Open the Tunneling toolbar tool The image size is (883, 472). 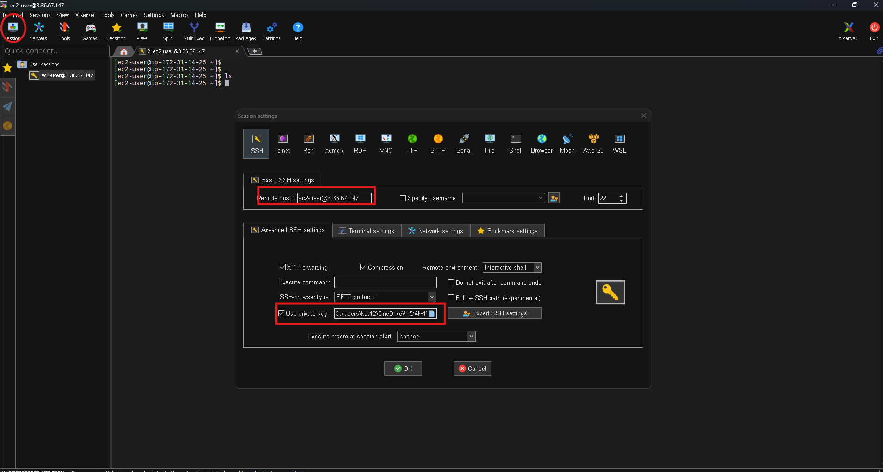(x=219, y=32)
